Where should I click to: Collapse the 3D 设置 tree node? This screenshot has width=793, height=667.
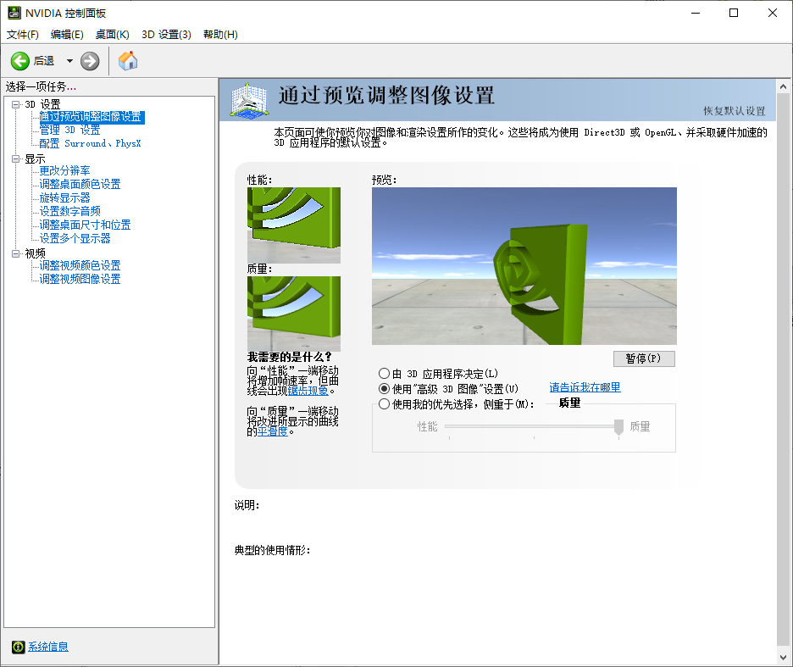point(16,104)
